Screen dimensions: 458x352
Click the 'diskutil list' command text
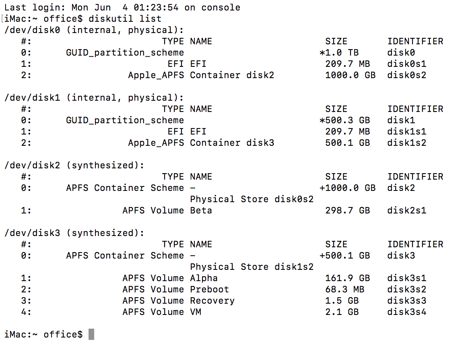pyautogui.click(x=125, y=19)
